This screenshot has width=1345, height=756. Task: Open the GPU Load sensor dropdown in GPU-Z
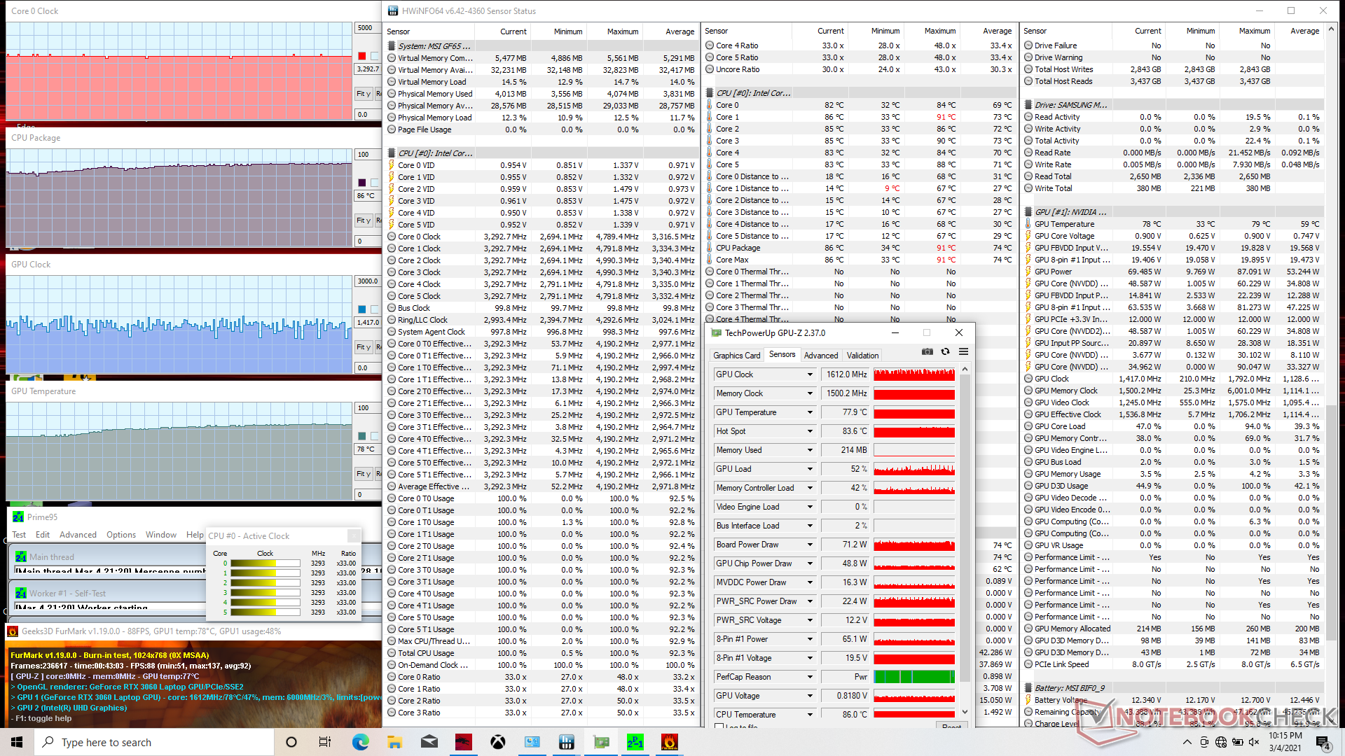(810, 469)
